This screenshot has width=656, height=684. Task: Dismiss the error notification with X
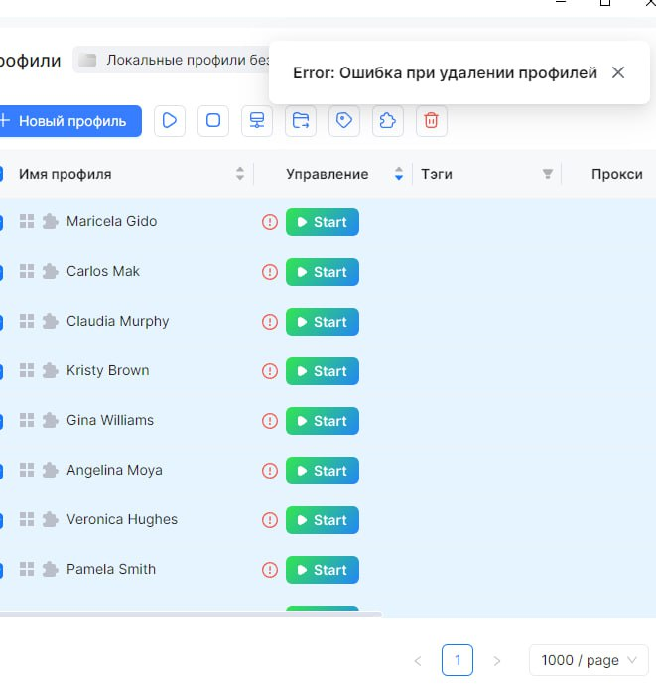(x=618, y=72)
